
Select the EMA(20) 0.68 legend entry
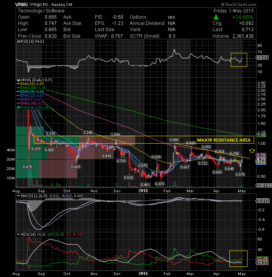(30, 92)
